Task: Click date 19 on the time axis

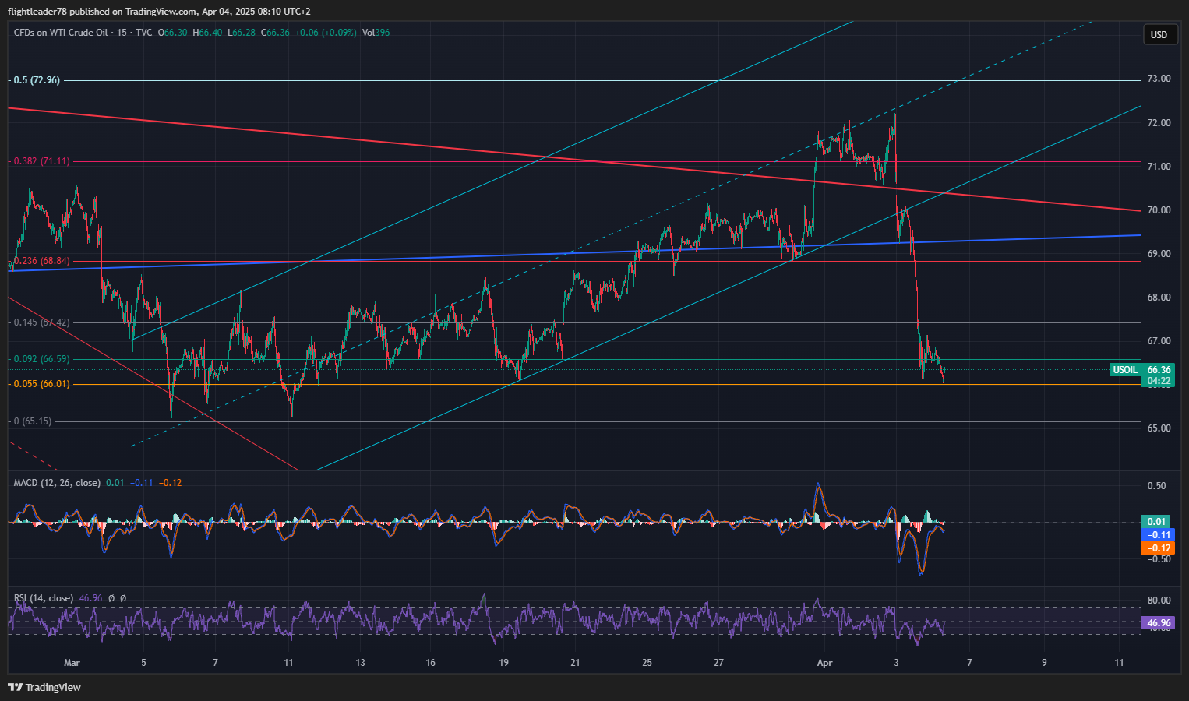Action: pyautogui.click(x=503, y=663)
